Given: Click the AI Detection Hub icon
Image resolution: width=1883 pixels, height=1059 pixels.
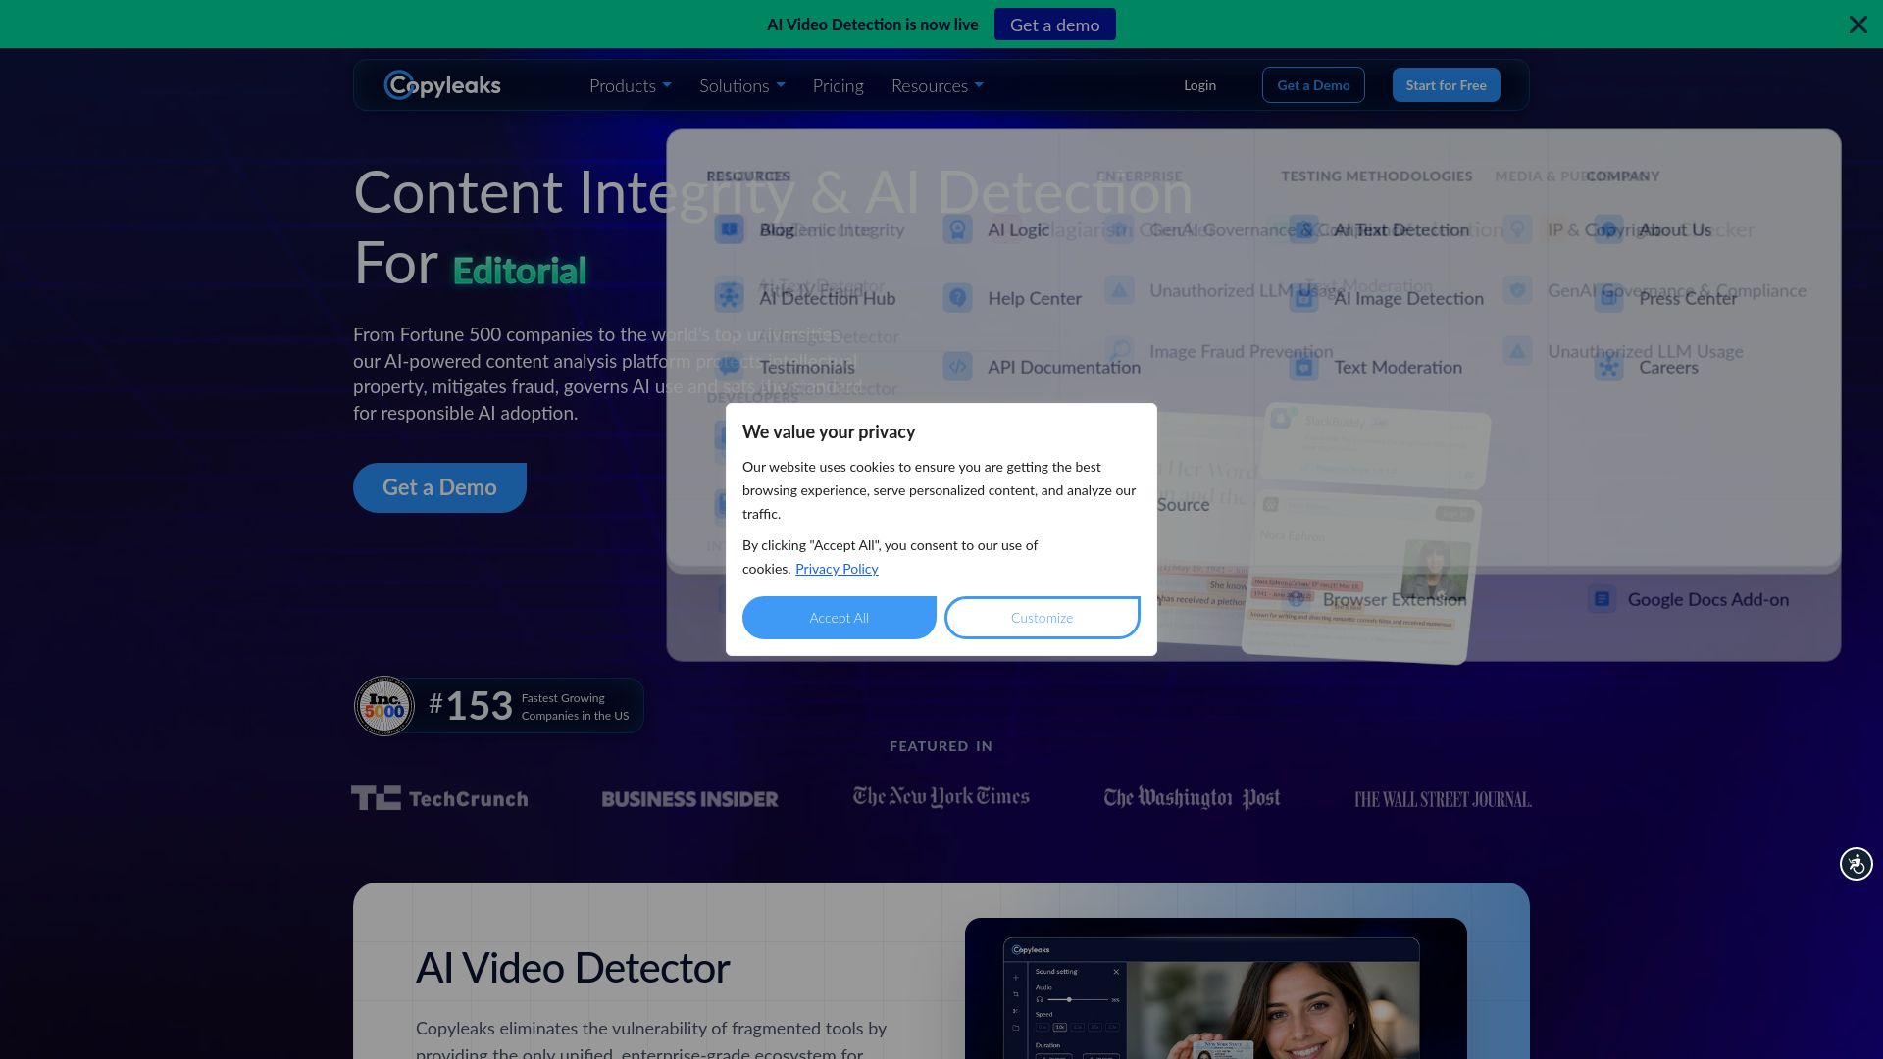Looking at the screenshot, I should pyautogui.click(x=729, y=297).
